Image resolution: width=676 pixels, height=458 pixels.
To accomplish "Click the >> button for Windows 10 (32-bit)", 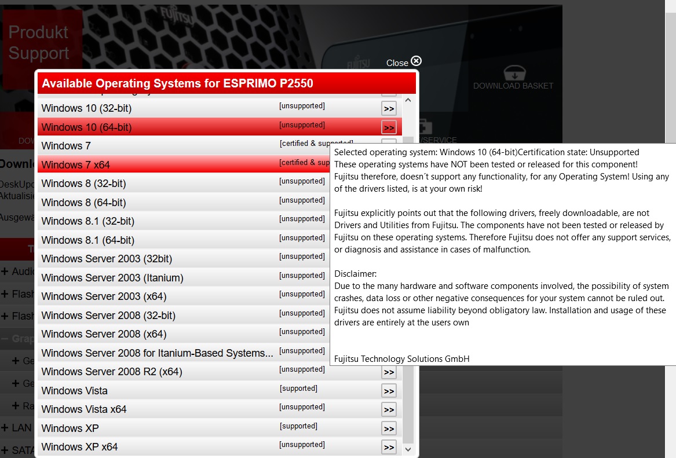I will tap(389, 109).
